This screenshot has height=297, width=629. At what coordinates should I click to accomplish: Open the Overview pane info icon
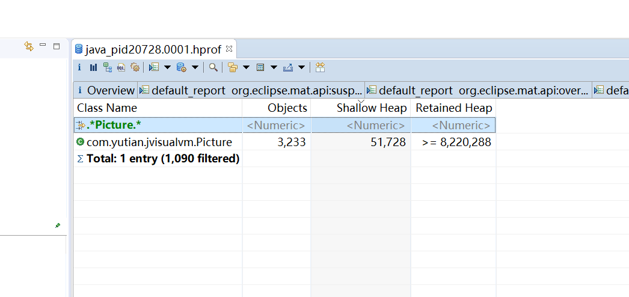pyautogui.click(x=79, y=67)
